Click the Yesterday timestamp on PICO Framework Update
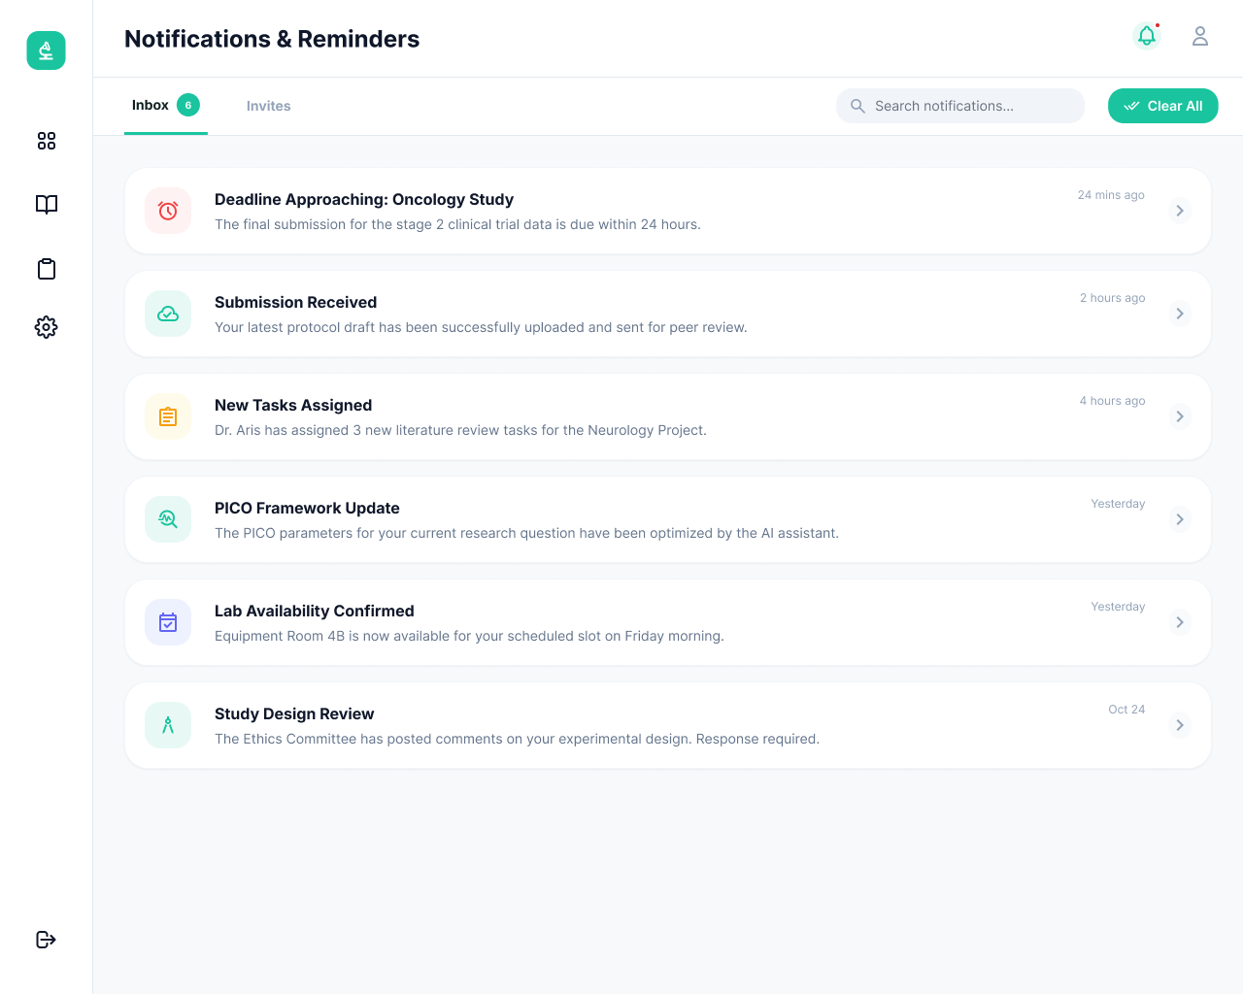 1118,504
